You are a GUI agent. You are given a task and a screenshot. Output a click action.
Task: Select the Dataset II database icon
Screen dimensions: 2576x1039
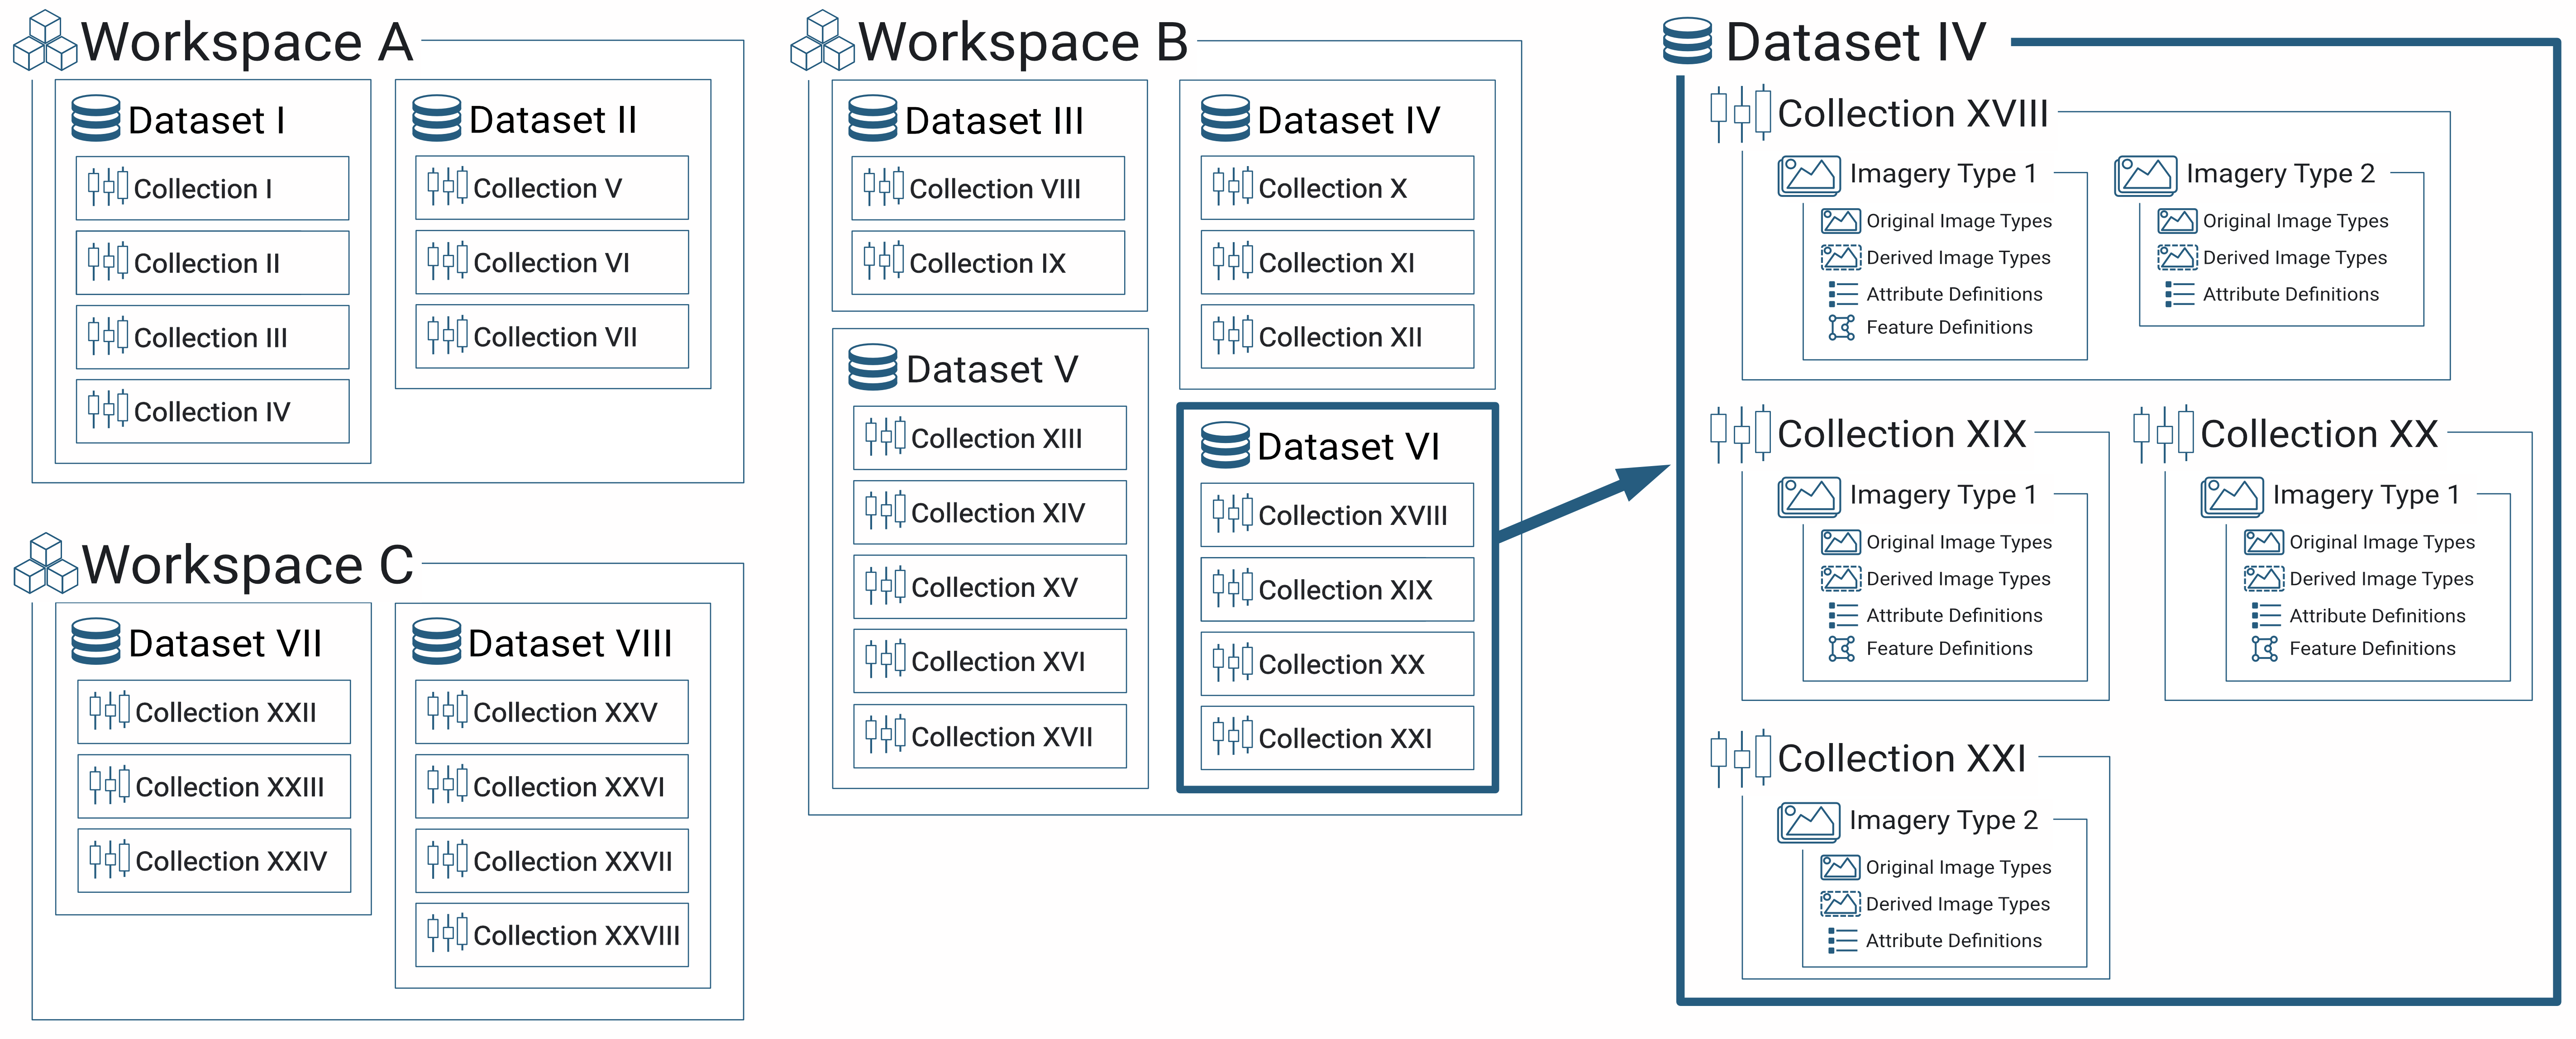coord(437,119)
